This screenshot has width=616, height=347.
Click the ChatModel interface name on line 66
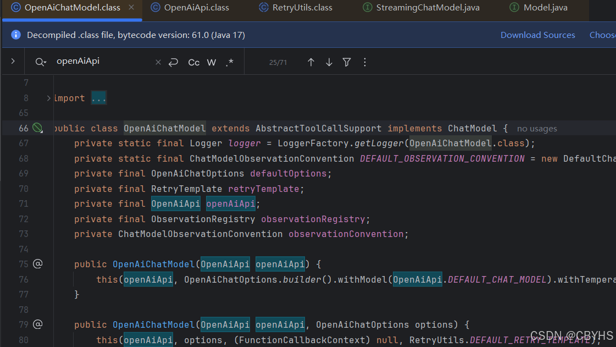click(x=472, y=129)
